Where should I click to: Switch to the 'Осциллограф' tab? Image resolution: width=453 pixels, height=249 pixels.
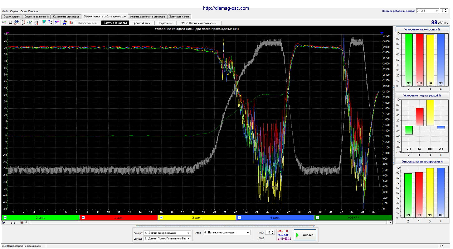tap(12, 16)
